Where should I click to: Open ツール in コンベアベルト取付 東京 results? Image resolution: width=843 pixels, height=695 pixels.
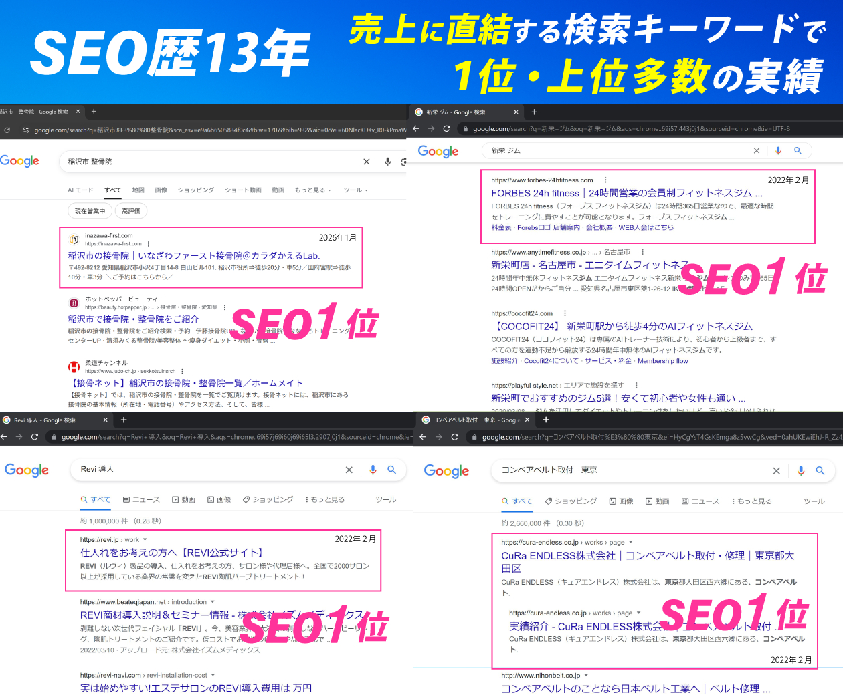(x=814, y=501)
